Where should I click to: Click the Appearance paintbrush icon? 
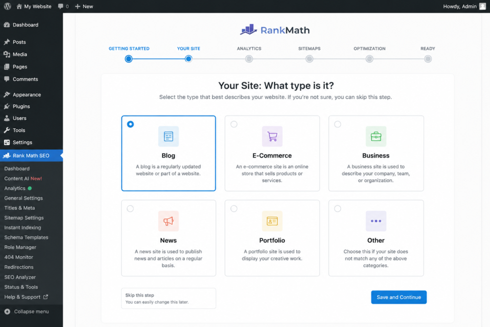pos(7,94)
